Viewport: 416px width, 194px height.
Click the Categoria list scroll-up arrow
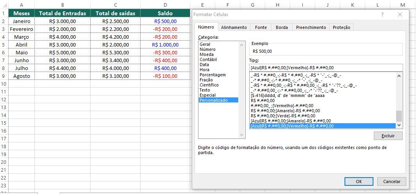point(242,44)
